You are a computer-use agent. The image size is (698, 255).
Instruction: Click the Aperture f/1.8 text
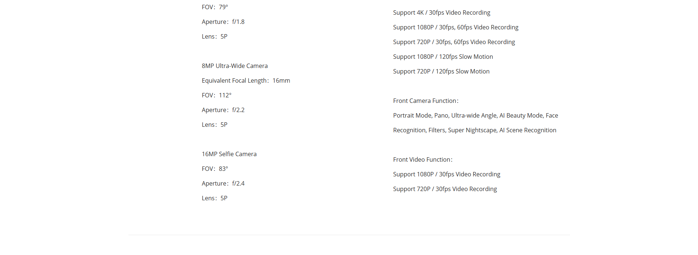(x=223, y=22)
